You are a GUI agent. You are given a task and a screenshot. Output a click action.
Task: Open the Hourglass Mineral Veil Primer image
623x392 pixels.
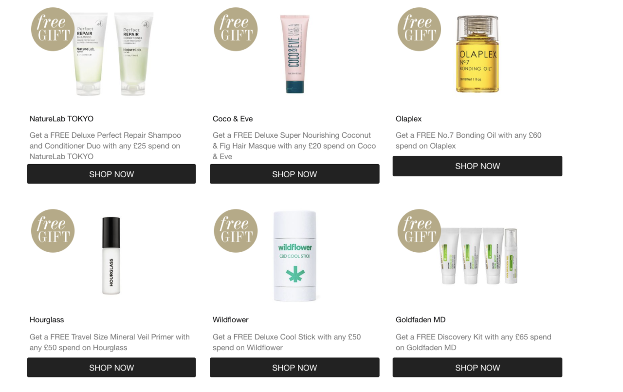(111, 256)
